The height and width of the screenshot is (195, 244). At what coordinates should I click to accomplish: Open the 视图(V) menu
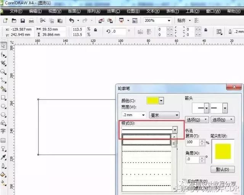point(55,11)
